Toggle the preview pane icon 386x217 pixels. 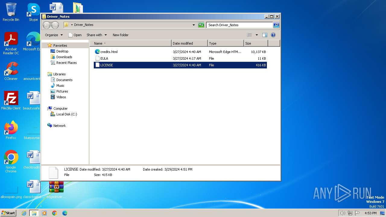pyautogui.click(x=264, y=35)
